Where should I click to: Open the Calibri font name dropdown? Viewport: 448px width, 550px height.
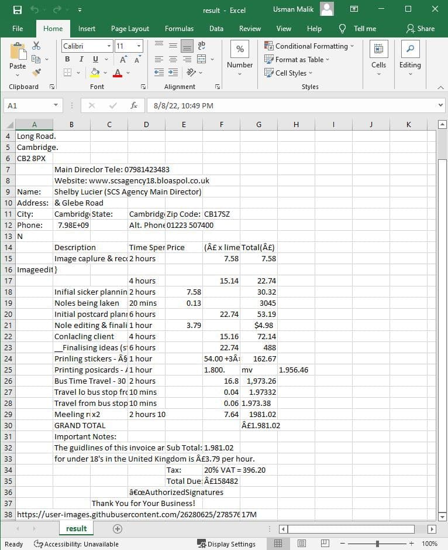tap(109, 46)
